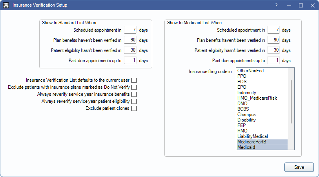The image size is (319, 177).
Task: Select BCBS from the filing code list
Action: 243,109
